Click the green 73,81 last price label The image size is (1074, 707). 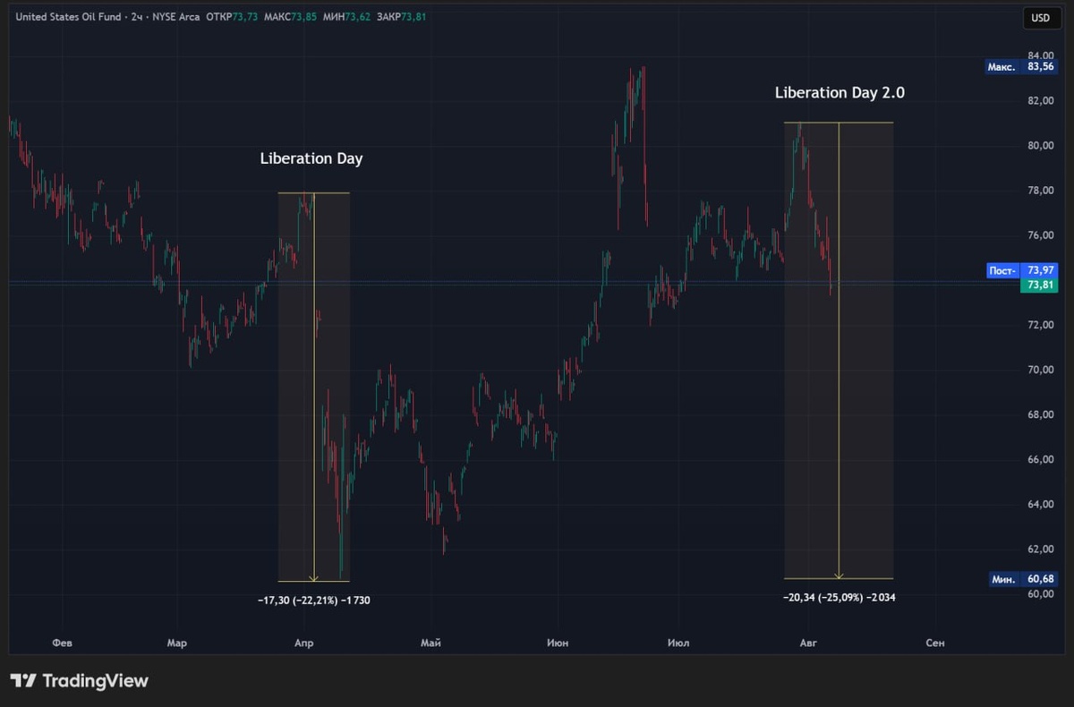[x=1038, y=285]
